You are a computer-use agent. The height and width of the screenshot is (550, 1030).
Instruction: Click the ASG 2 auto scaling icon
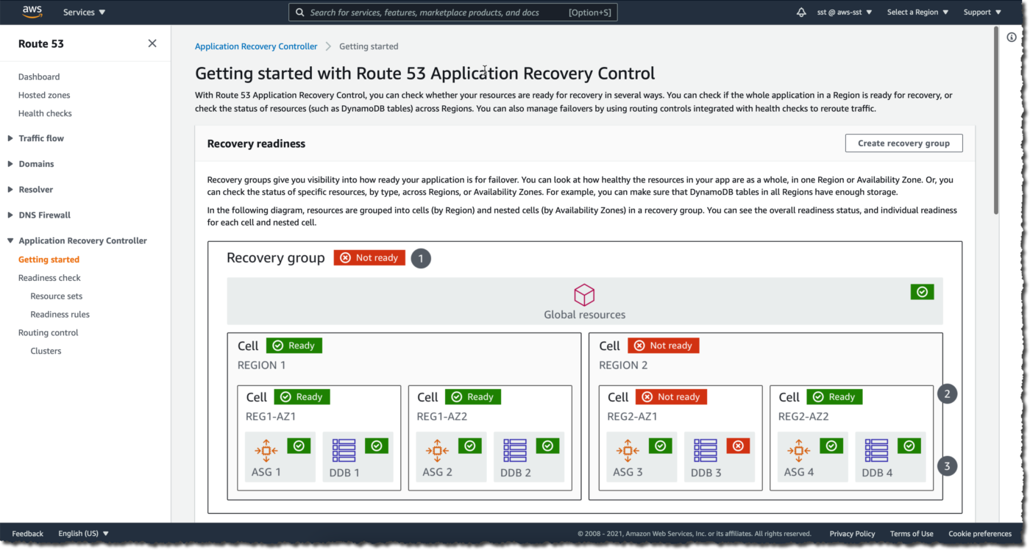(437, 450)
